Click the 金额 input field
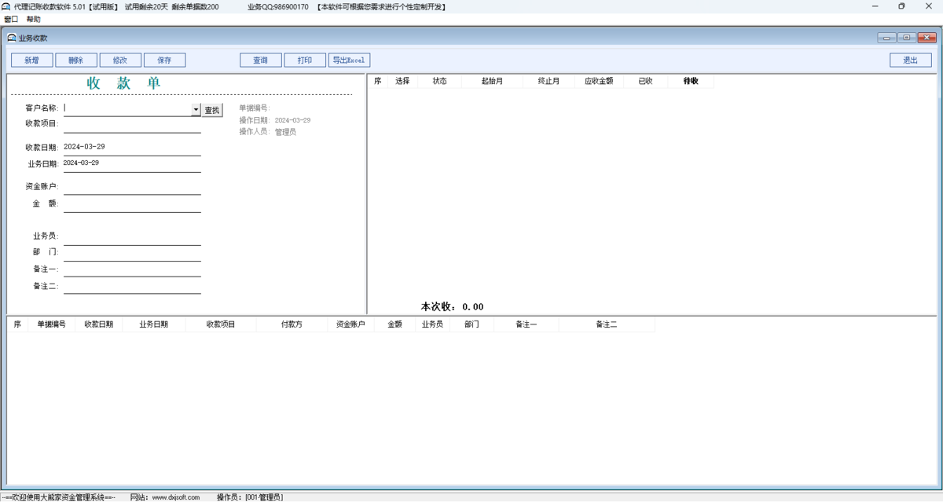This screenshot has width=943, height=502. click(132, 204)
